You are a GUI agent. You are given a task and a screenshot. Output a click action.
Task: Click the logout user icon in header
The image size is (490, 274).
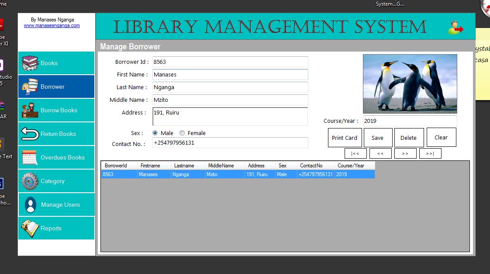[x=456, y=28]
